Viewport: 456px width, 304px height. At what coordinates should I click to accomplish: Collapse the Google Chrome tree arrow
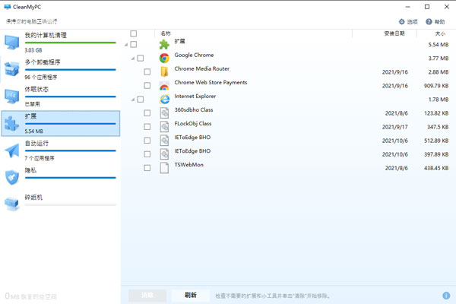pos(133,59)
